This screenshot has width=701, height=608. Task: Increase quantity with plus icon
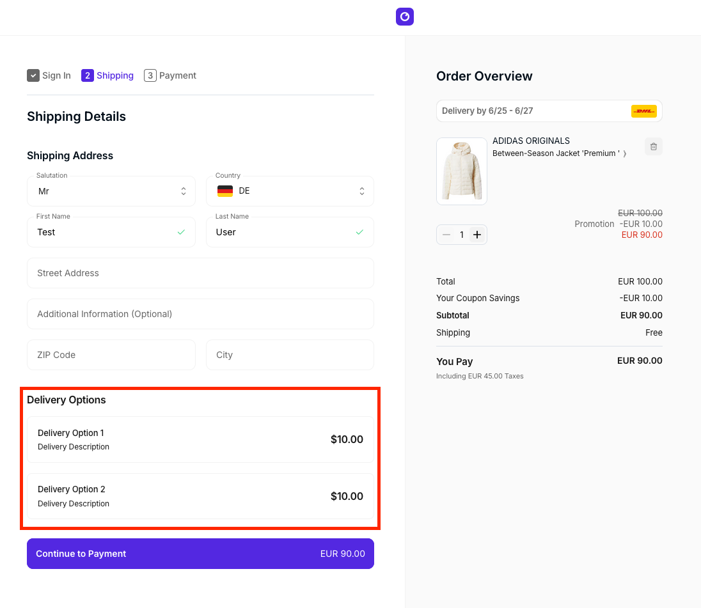click(477, 235)
